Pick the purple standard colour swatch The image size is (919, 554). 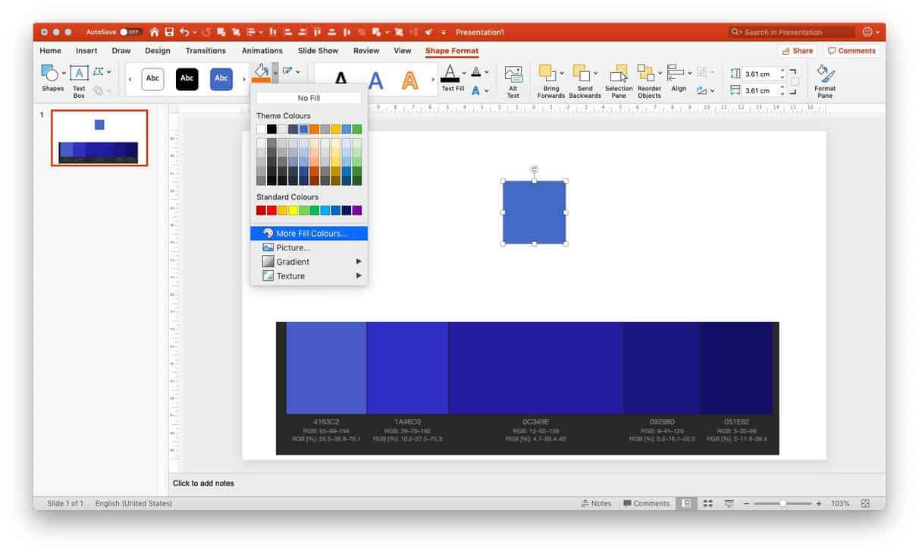tap(357, 210)
